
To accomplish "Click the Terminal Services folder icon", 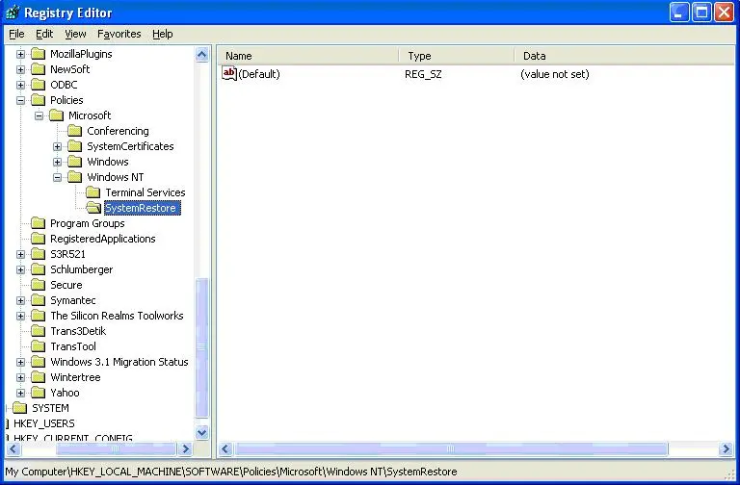I will point(93,192).
